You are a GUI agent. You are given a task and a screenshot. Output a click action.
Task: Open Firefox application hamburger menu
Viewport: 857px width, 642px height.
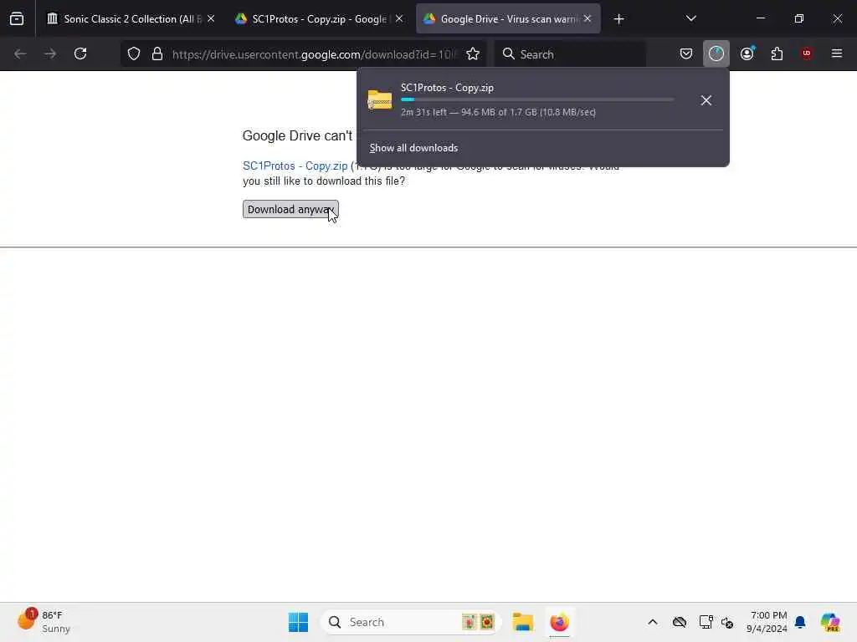(x=837, y=53)
